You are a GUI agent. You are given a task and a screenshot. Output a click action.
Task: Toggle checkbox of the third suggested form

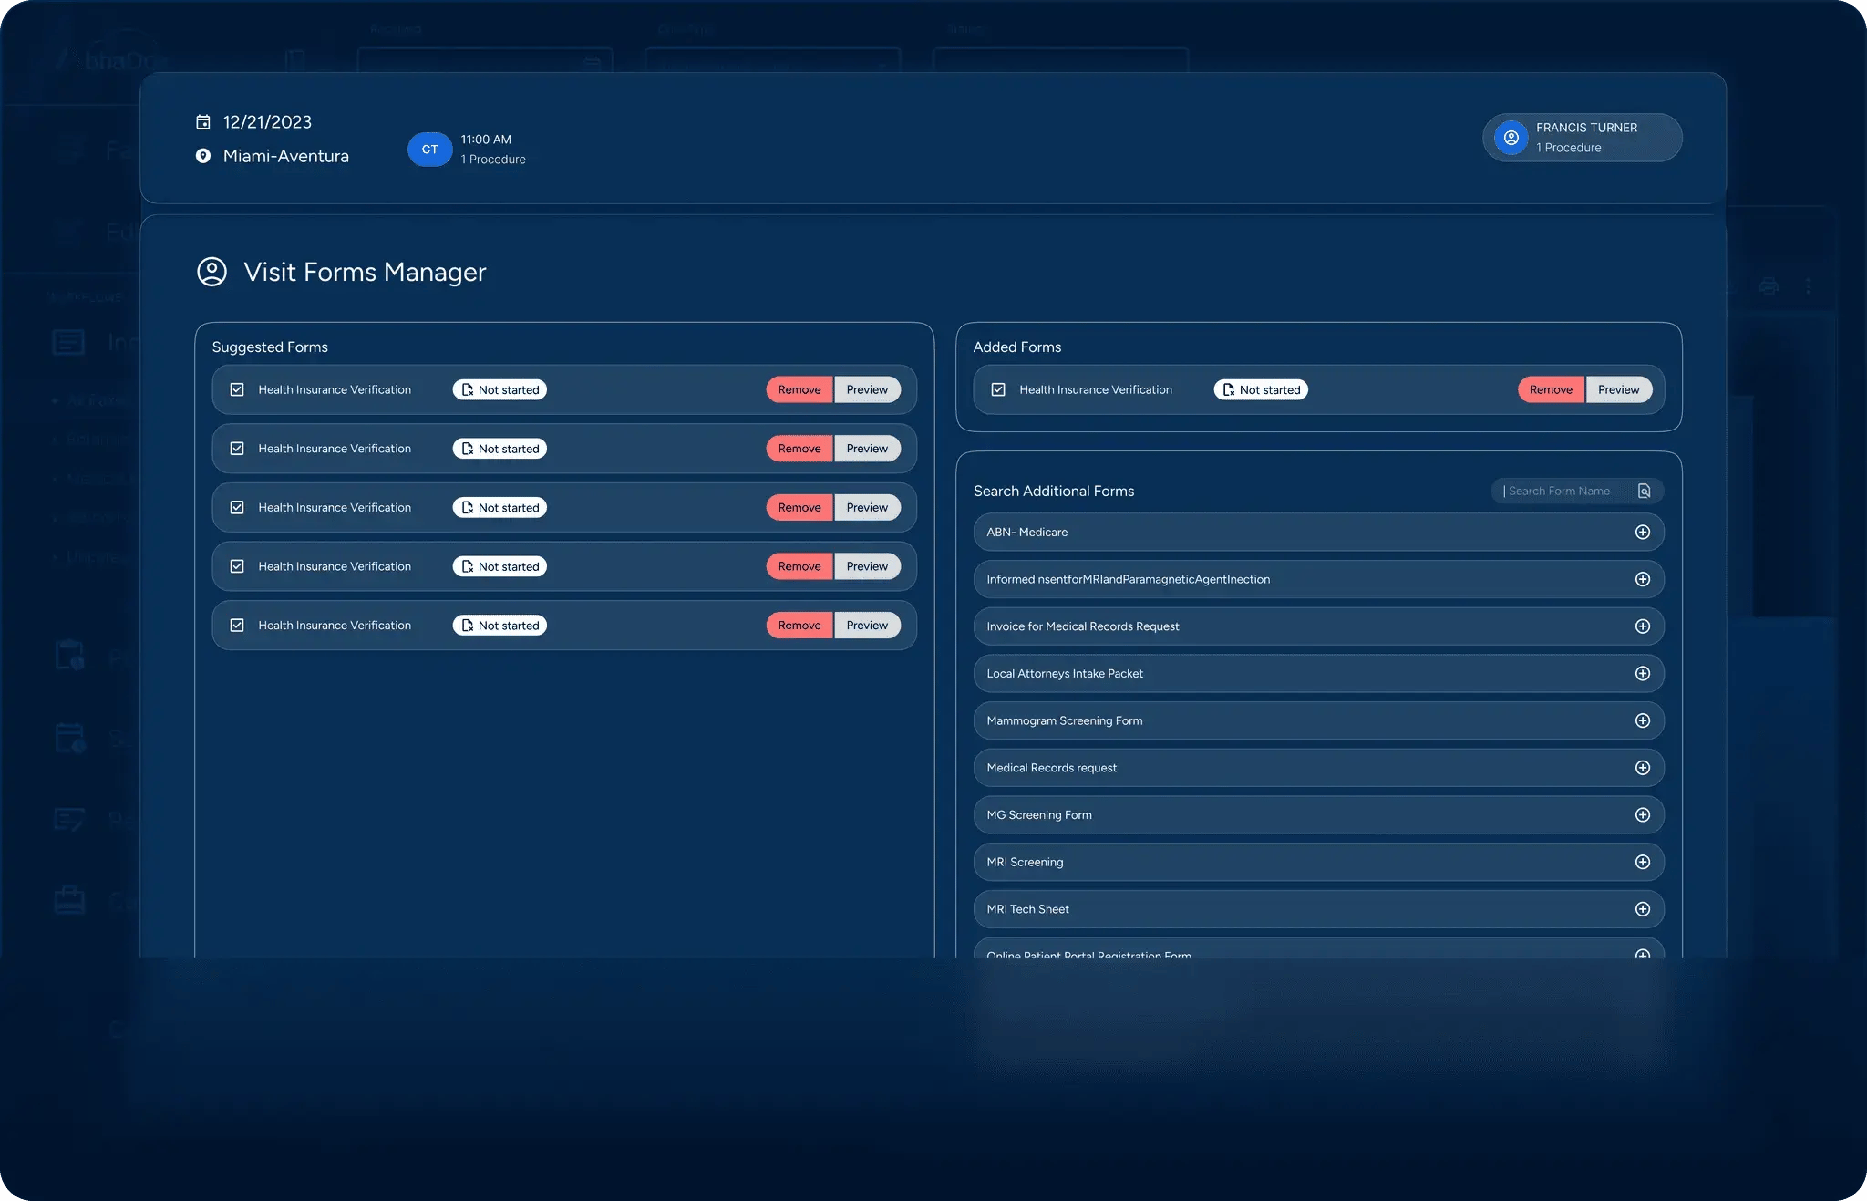pos(237,507)
